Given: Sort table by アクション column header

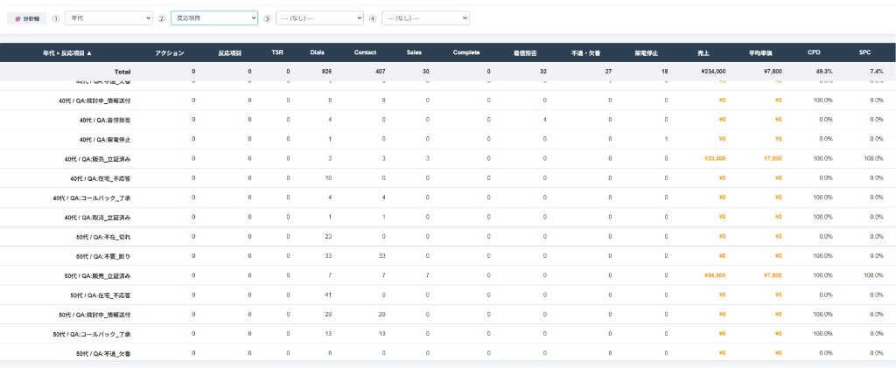Looking at the screenshot, I should click(170, 52).
